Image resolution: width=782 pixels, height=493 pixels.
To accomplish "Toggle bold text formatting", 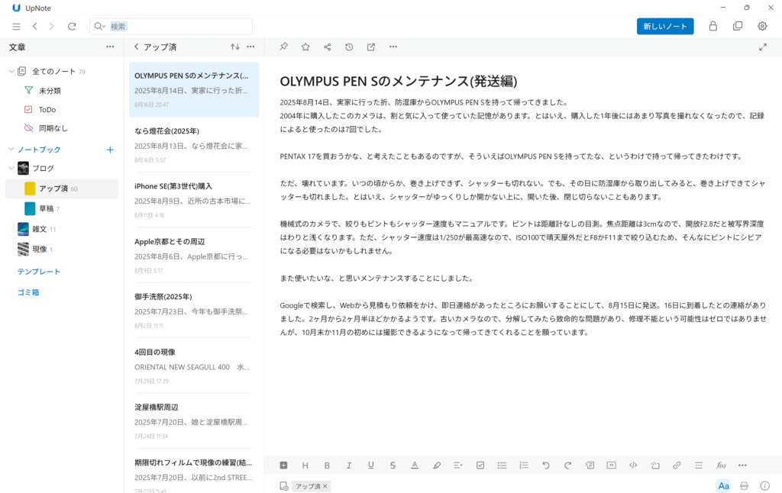I will pyautogui.click(x=327, y=465).
